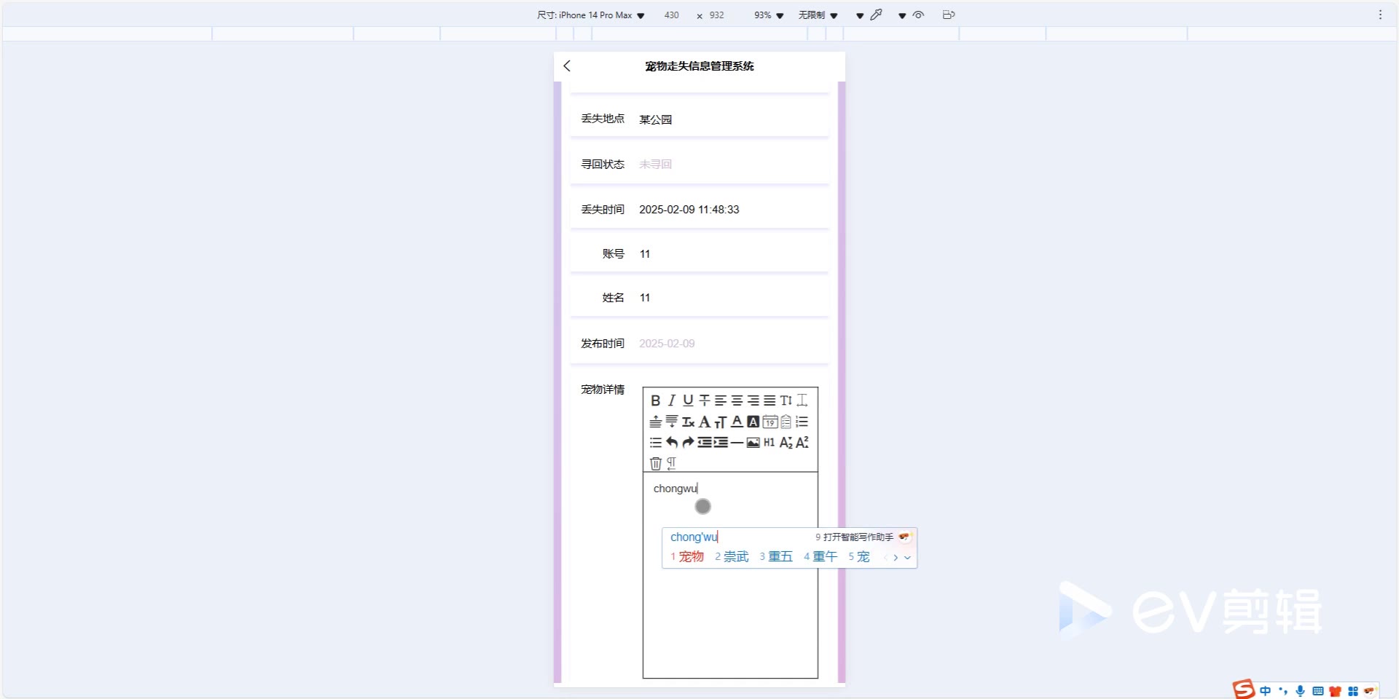
Task: Open the iPhone 14 Pro Max size dropdown
Action: 591,15
